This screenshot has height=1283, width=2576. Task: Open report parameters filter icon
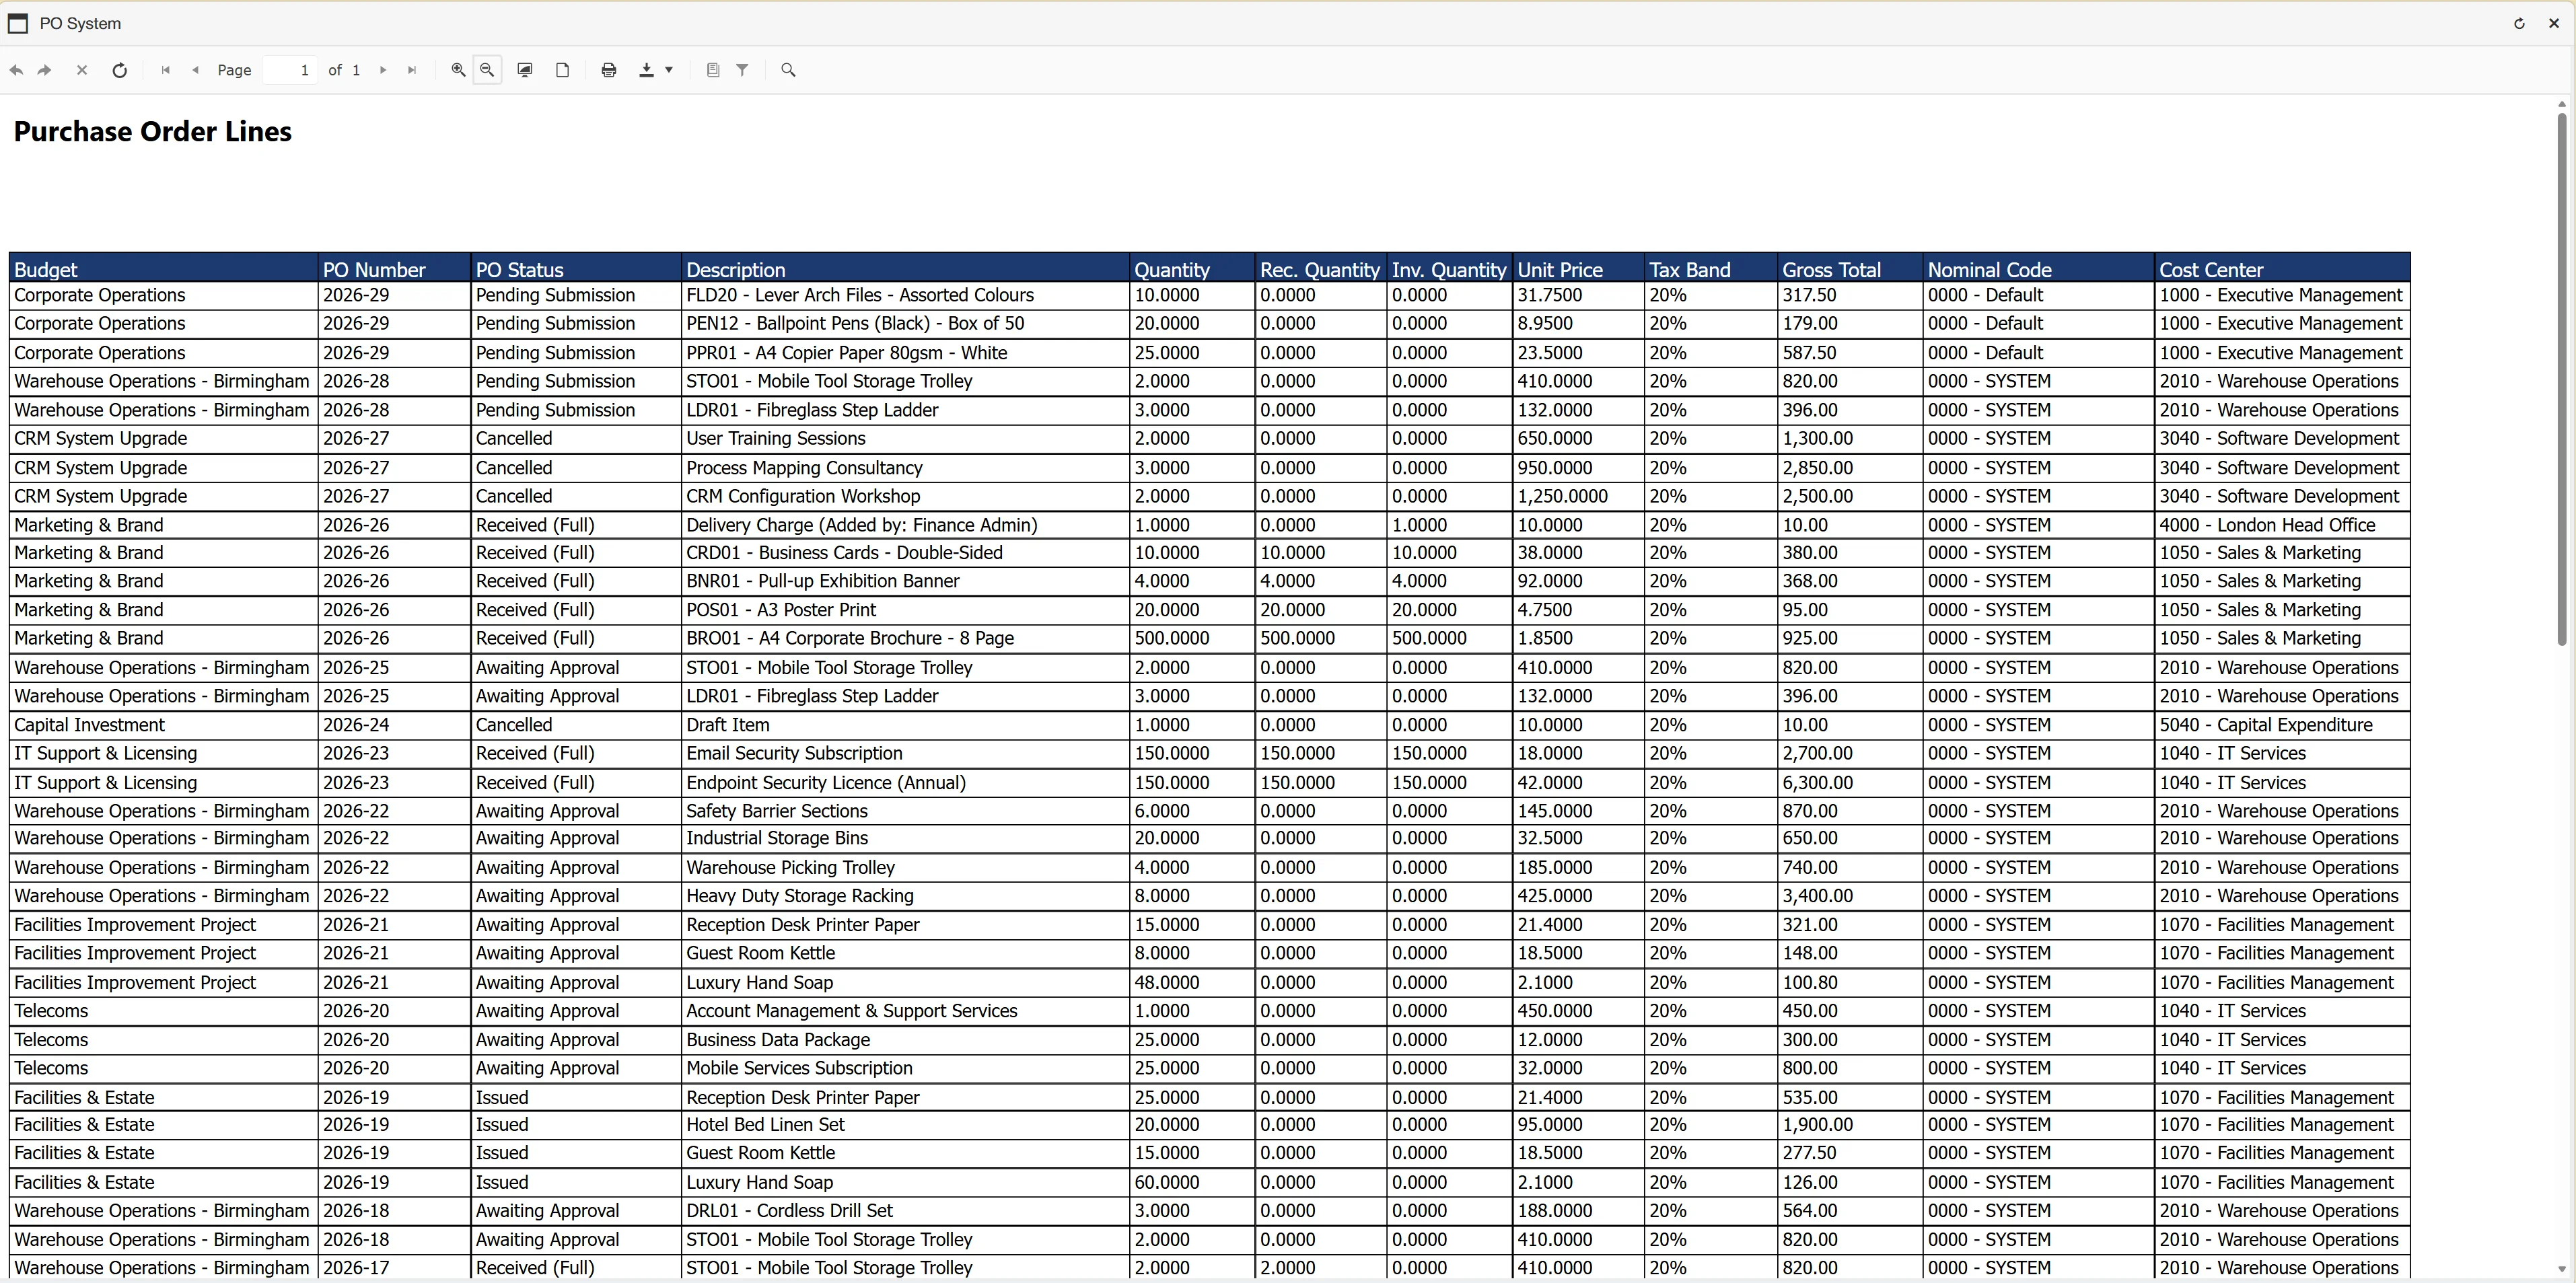743,70
